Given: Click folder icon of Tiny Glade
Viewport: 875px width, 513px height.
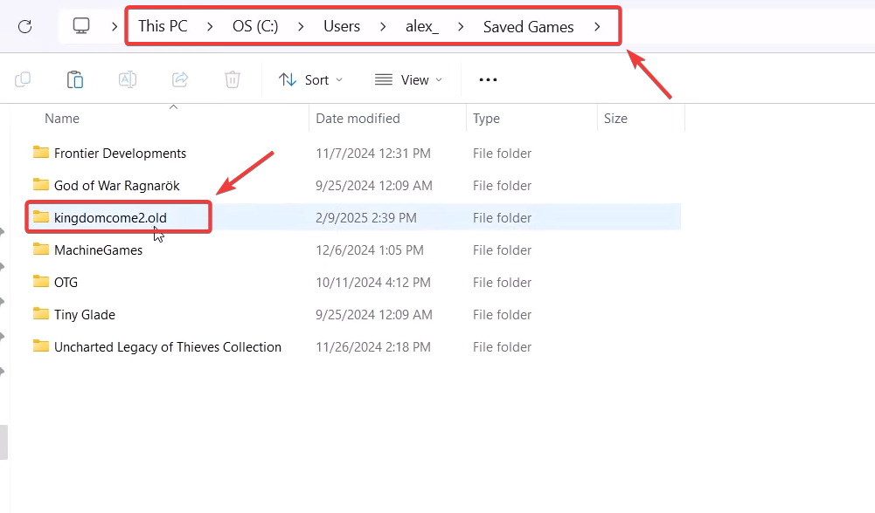Looking at the screenshot, I should pos(41,313).
